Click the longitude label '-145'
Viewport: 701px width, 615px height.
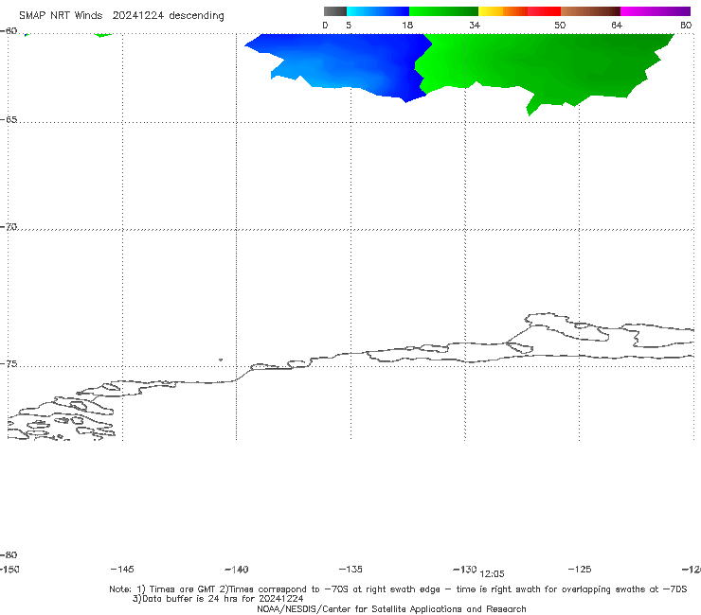(122, 570)
